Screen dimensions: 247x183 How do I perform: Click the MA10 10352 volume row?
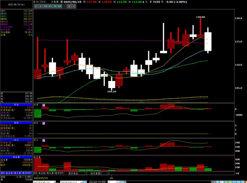pyautogui.click(x=16, y=165)
